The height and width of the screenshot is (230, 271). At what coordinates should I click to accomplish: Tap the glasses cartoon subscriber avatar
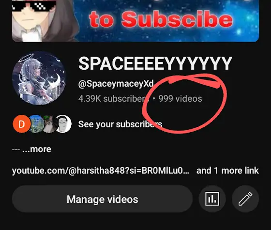(x=63, y=124)
